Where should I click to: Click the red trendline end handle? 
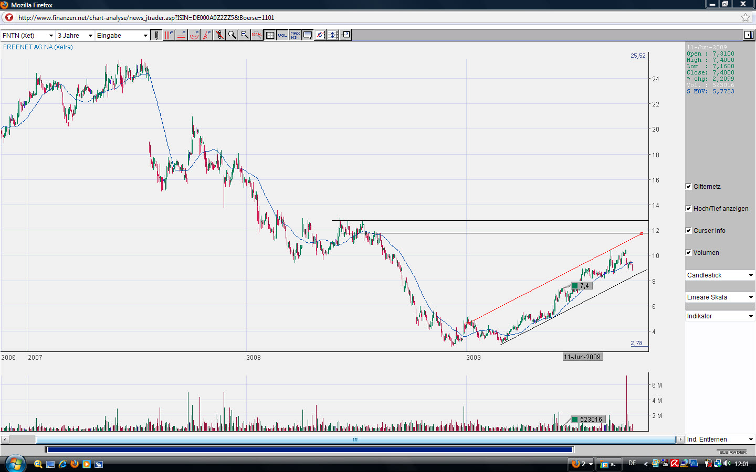point(642,233)
